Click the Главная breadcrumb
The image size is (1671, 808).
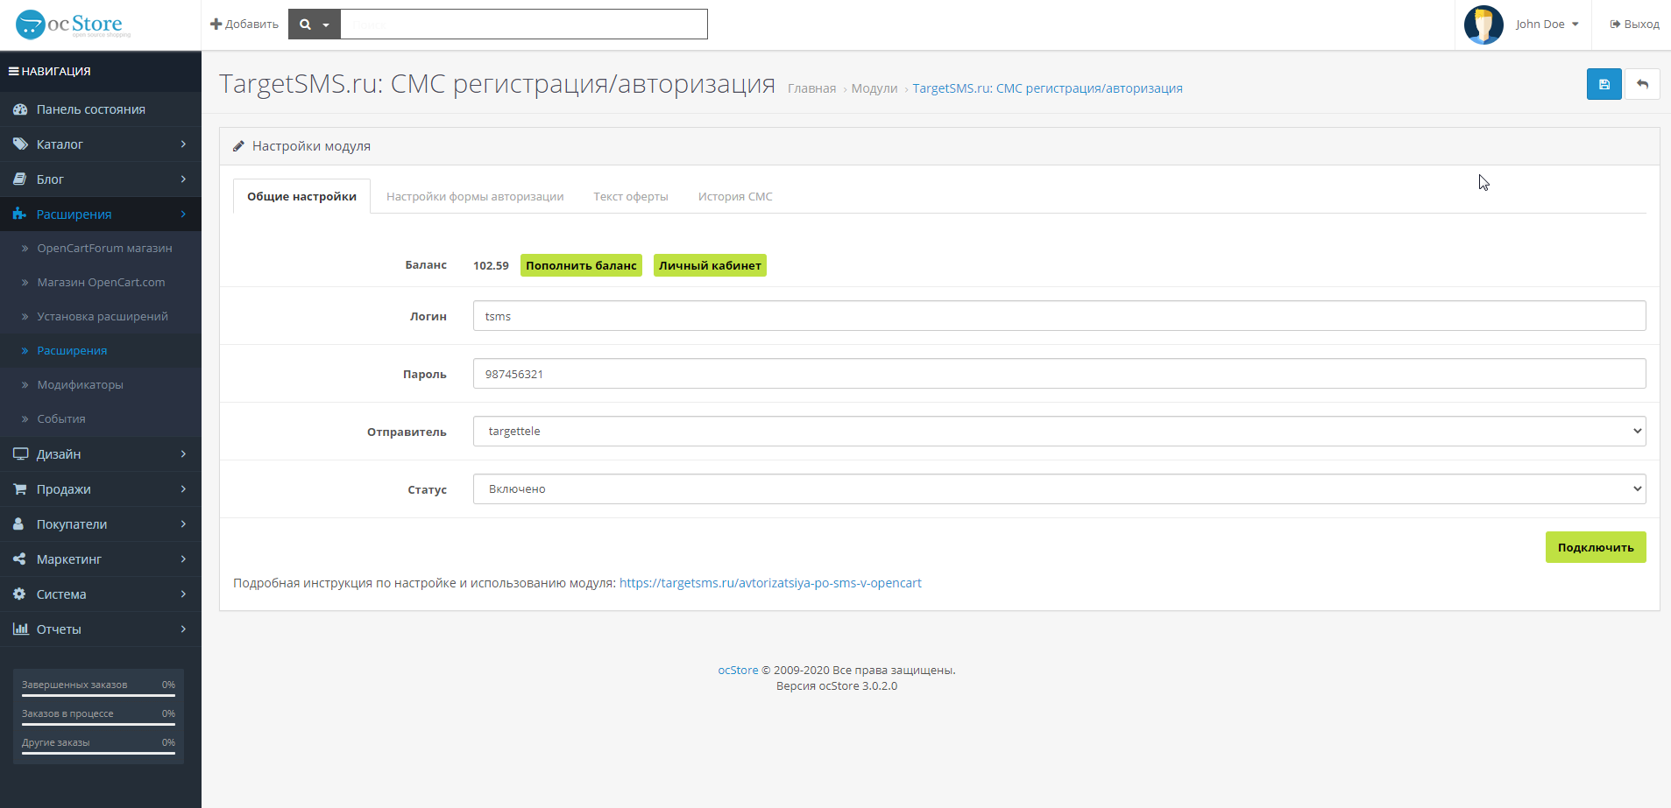811,88
